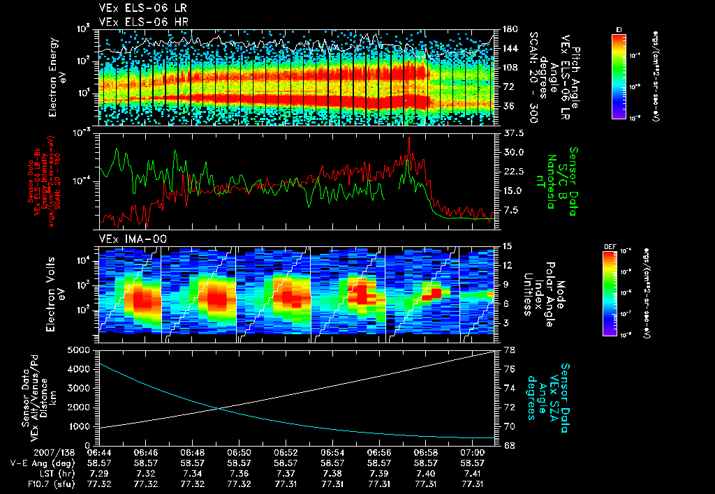Click the LST value "7.37"
The image size is (715, 494).
point(286,474)
